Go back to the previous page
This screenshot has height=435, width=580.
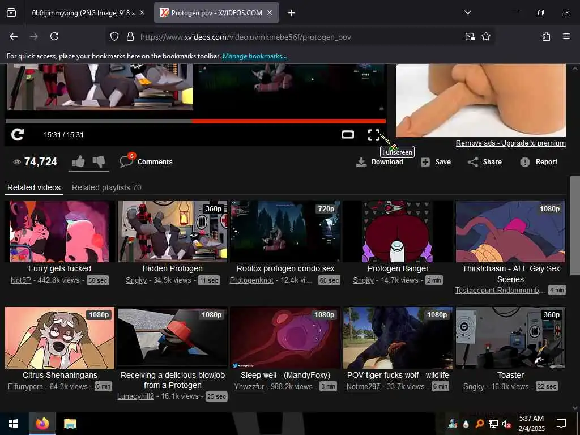(x=14, y=36)
